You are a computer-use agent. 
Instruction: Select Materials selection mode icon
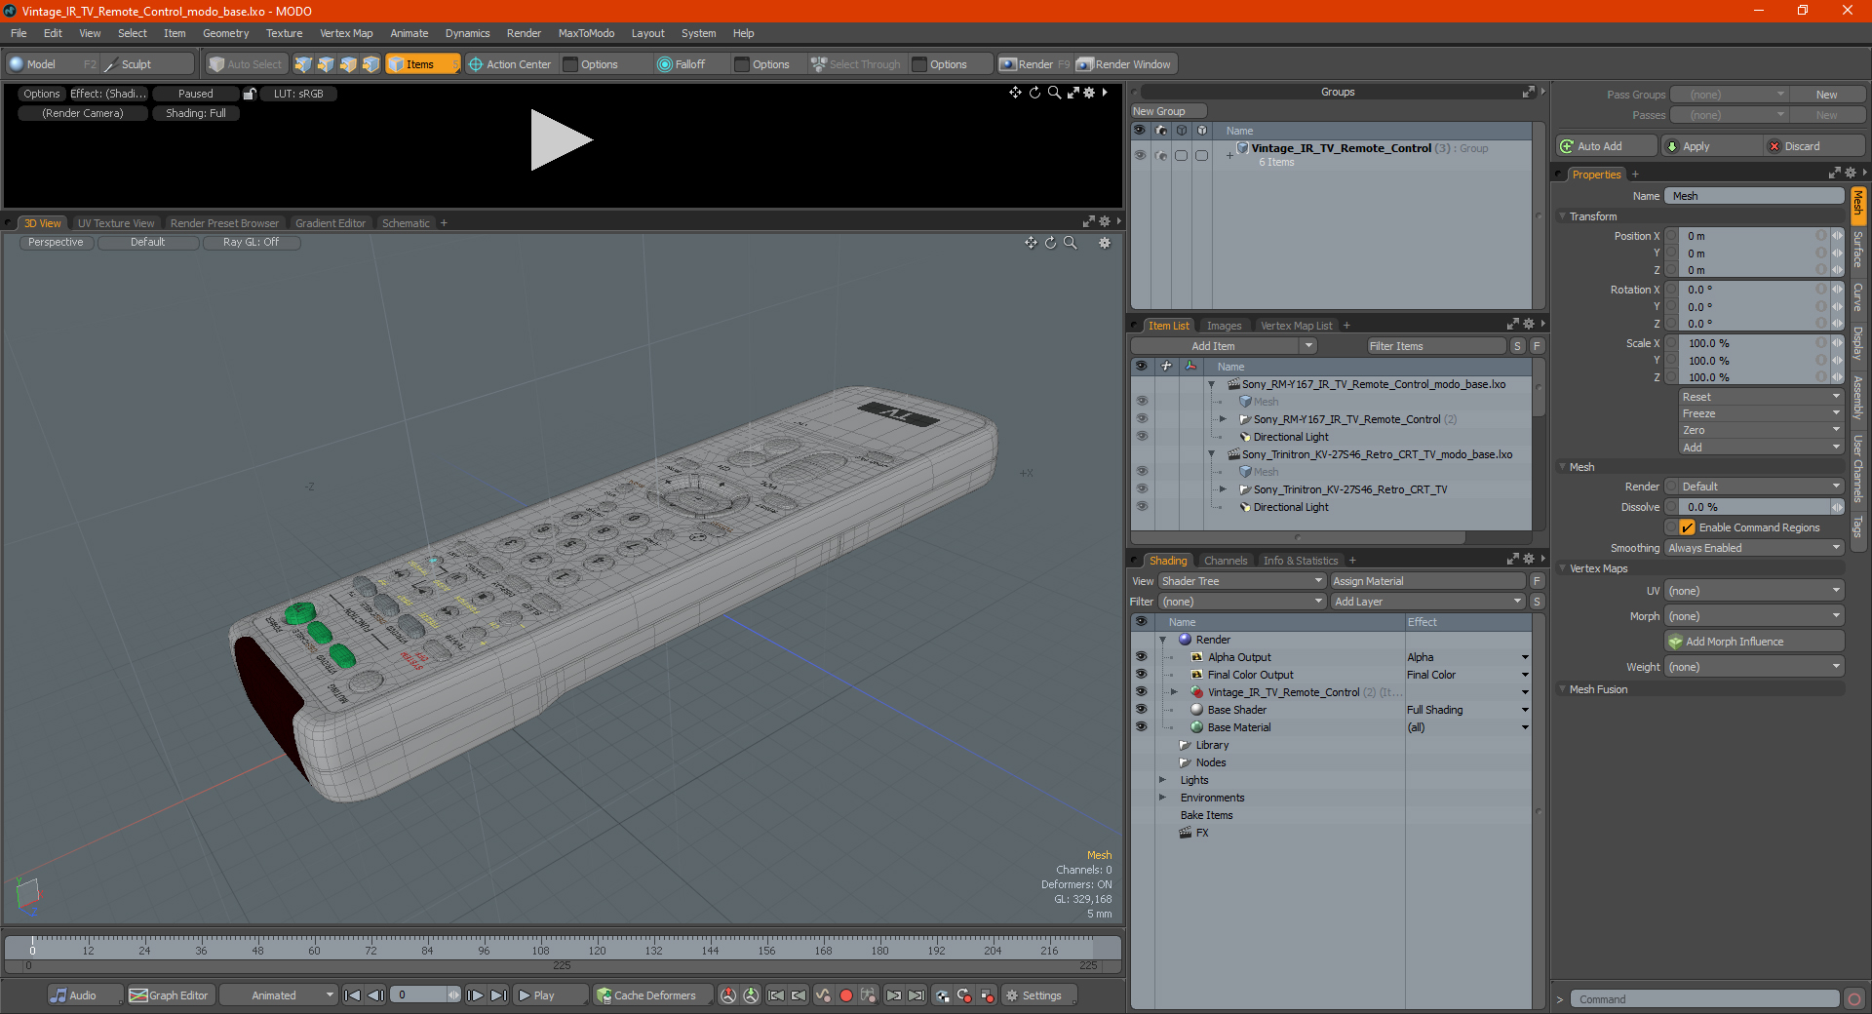(370, 64)
